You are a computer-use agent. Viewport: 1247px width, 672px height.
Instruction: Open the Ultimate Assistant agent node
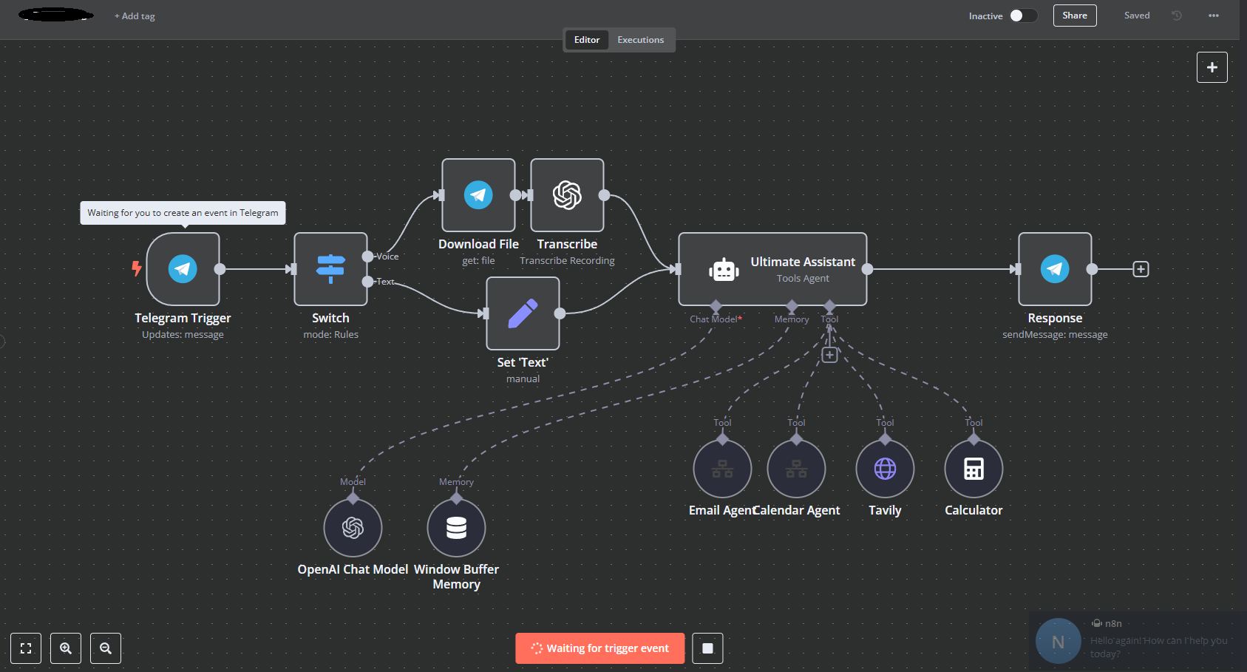pos(772,269)
